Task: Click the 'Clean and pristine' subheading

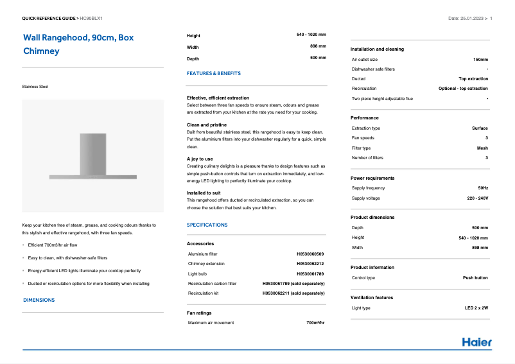Action: pos(207,125)
